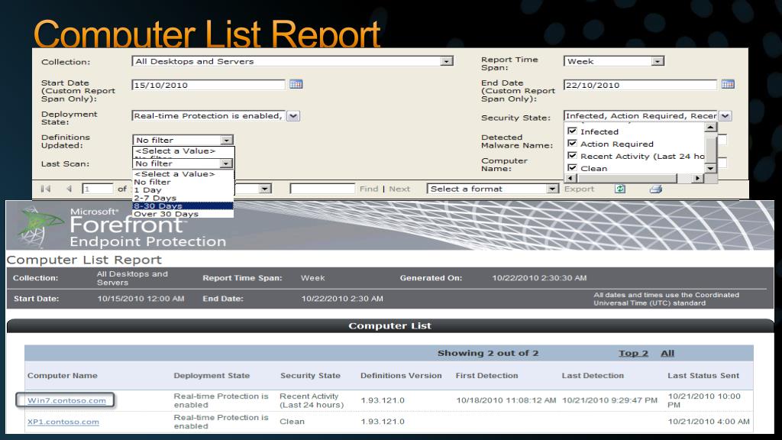Open the Last Scan dropdown

click(226, 163)
